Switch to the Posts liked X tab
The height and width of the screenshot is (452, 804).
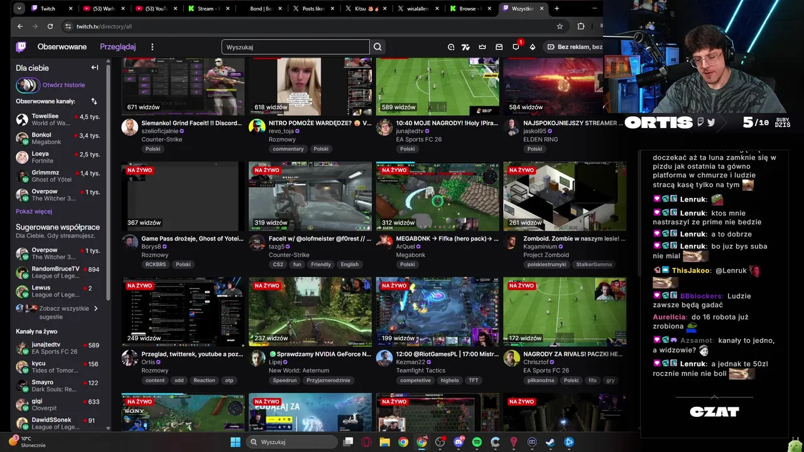coord(312,9)
